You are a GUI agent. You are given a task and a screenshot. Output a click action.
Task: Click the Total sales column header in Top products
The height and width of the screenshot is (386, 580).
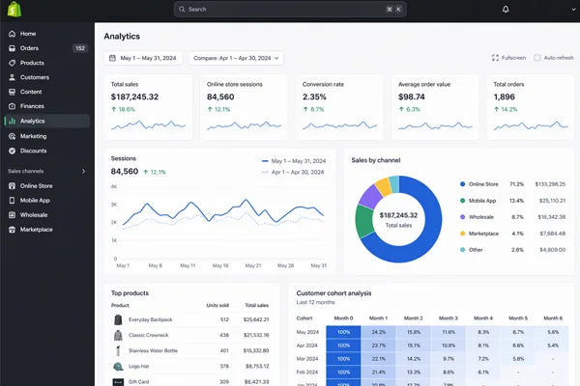257,305
